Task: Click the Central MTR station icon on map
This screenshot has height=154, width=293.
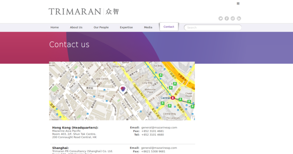Action: click(x=173, y=98)
